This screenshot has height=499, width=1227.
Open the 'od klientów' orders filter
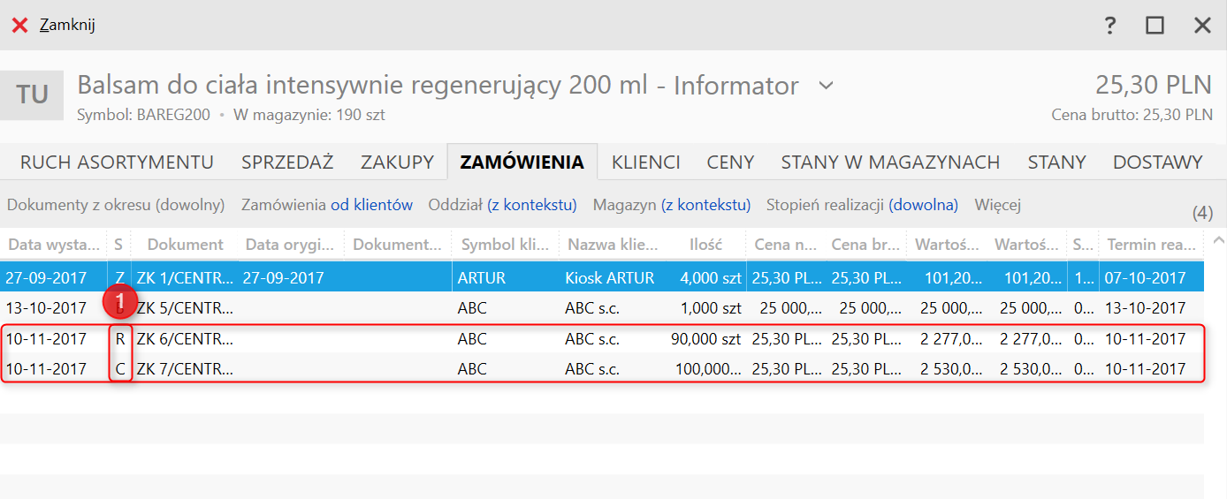coord(371,205)
